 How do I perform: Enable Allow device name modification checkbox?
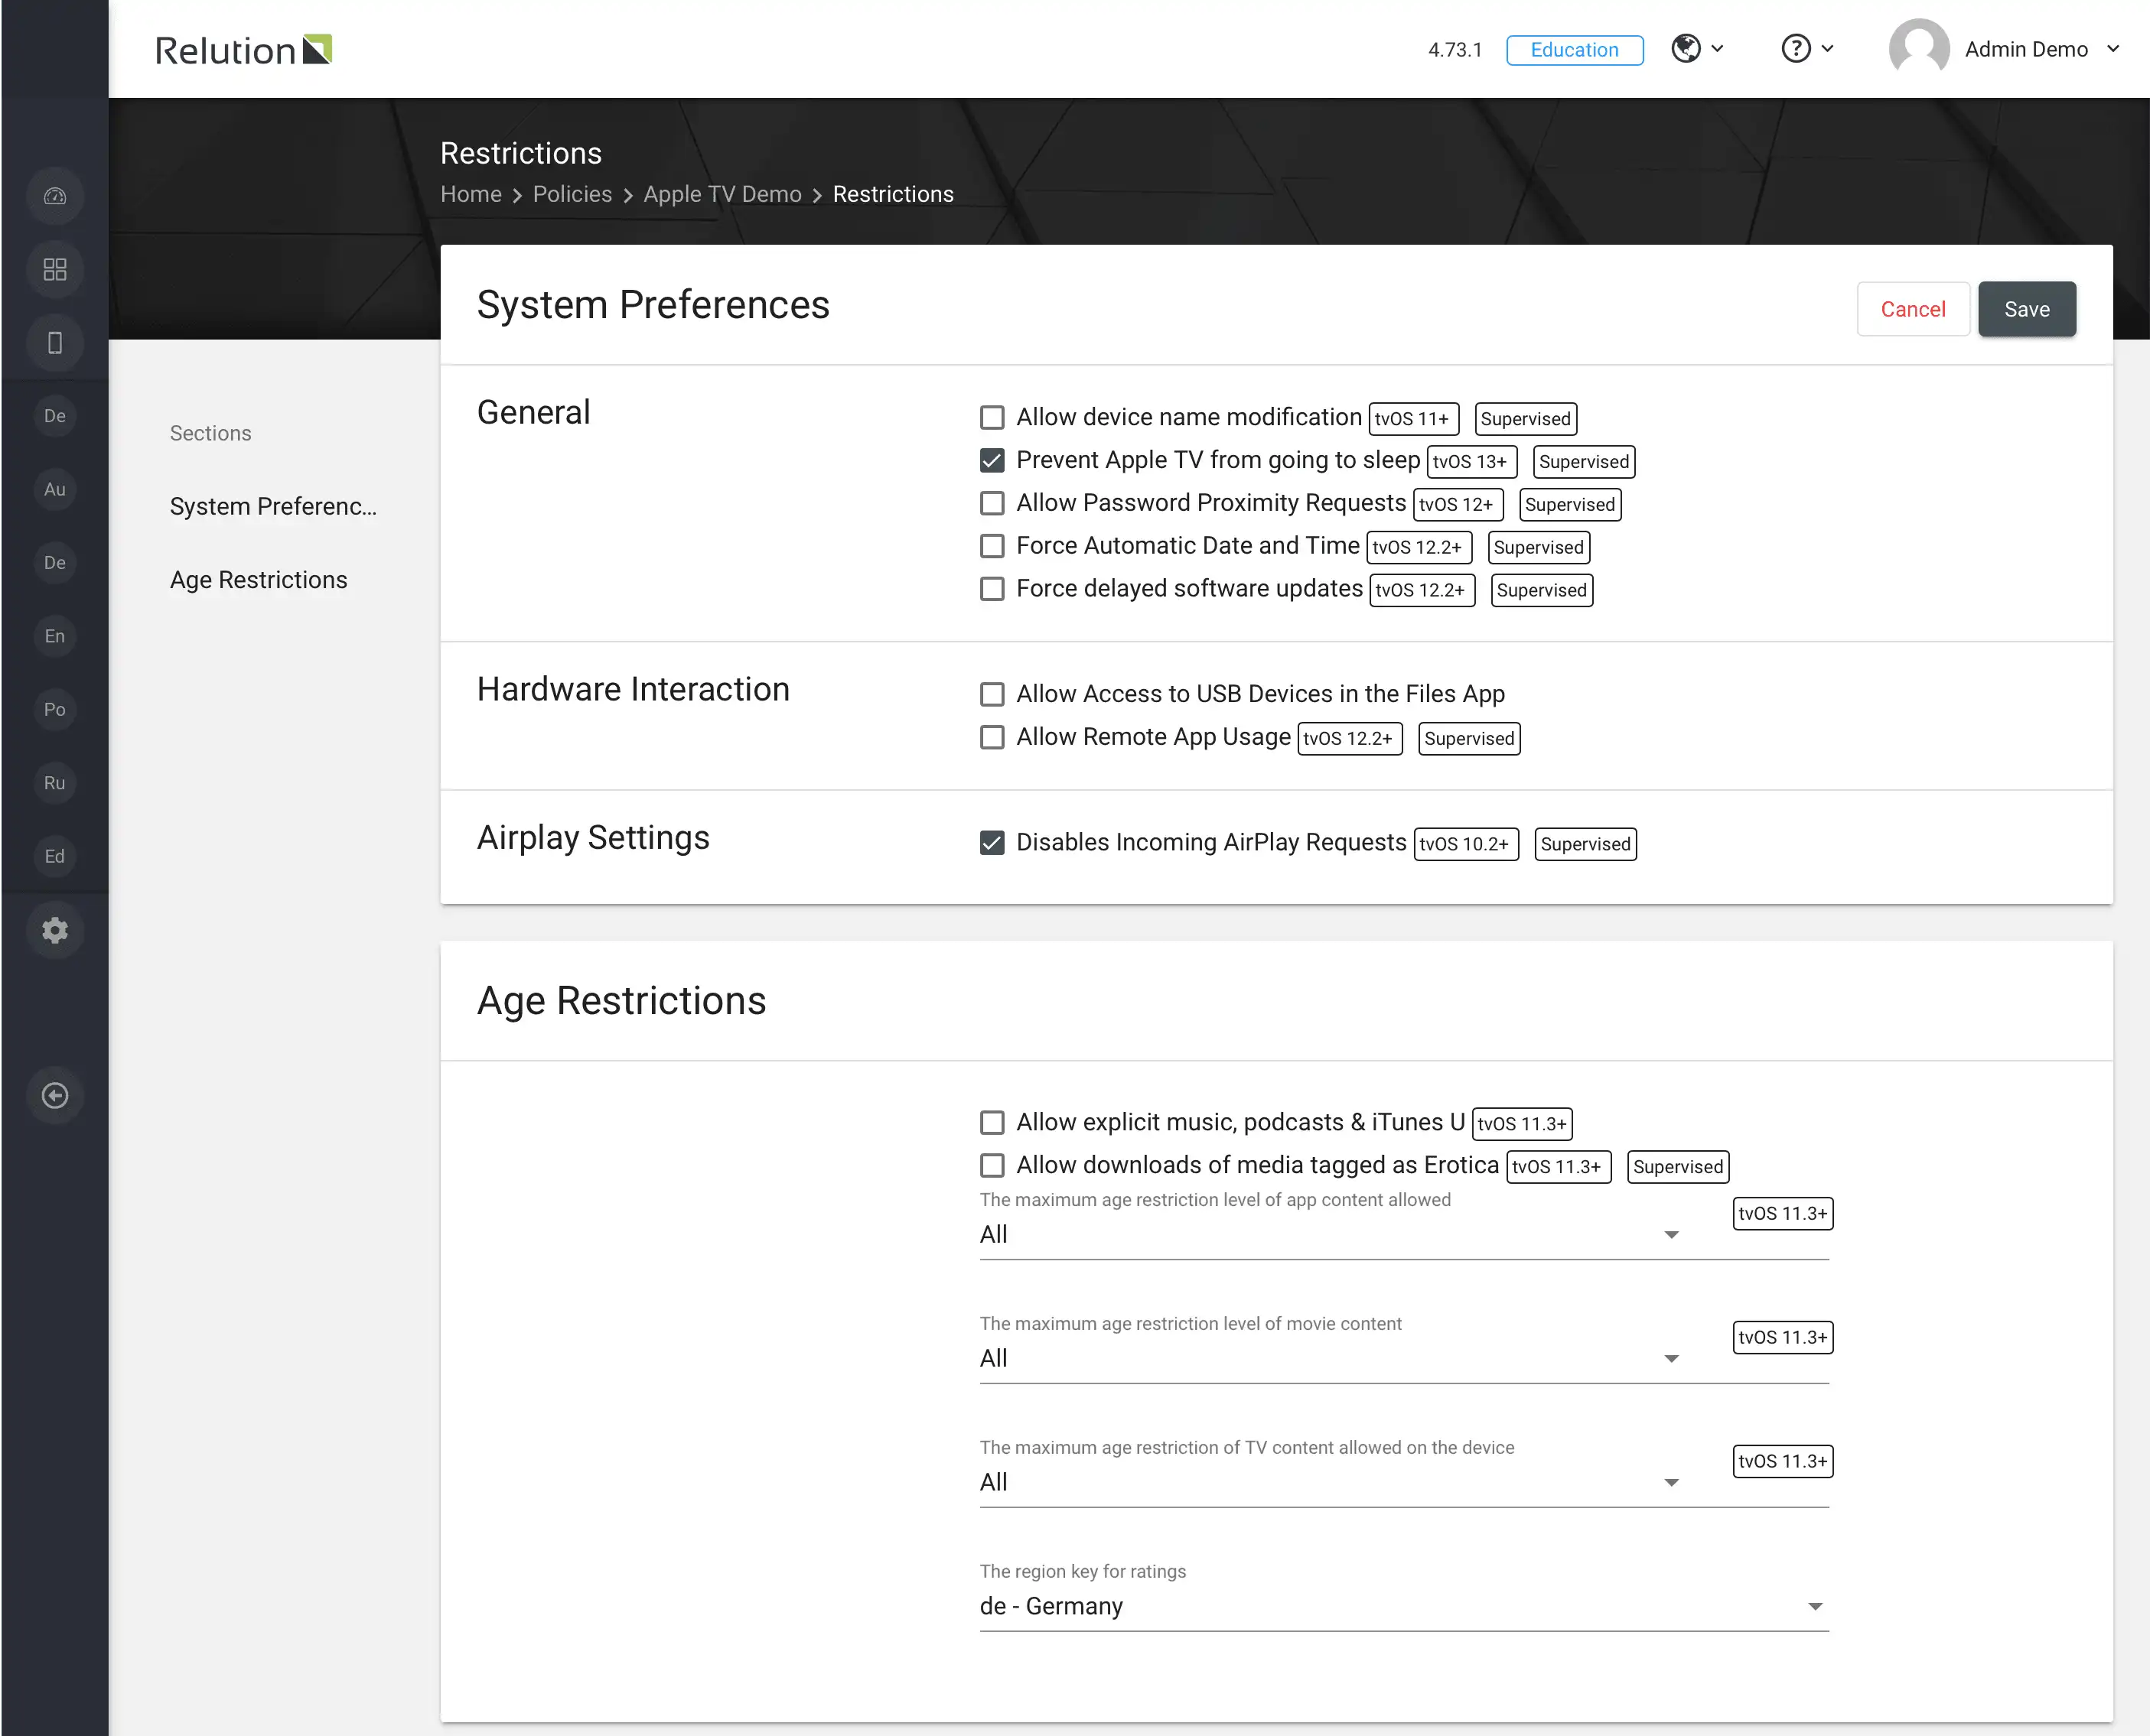point(992,417)
